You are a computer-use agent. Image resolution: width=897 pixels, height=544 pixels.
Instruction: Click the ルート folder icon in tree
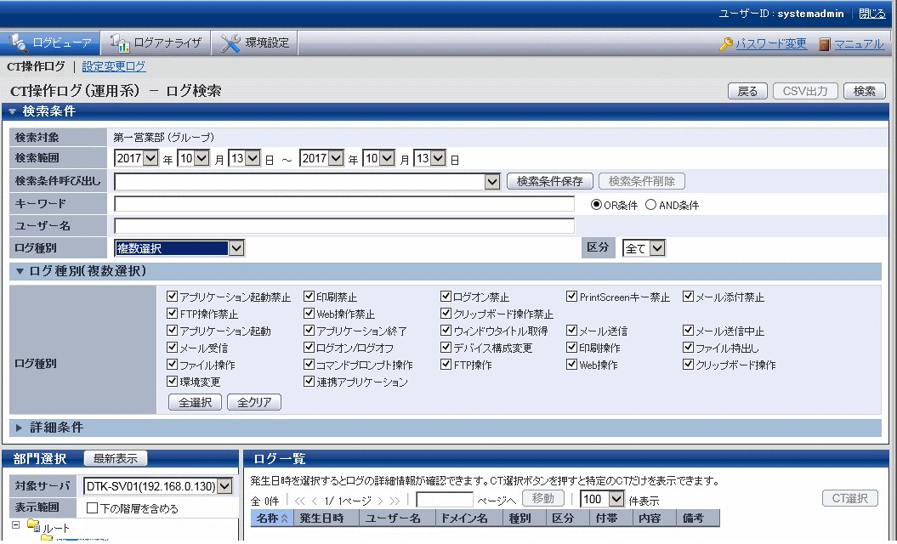click(x=33, y=526)
